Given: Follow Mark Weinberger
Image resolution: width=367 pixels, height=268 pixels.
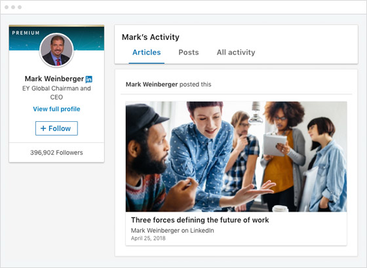Looking at the screenshot, I should 56,128.
